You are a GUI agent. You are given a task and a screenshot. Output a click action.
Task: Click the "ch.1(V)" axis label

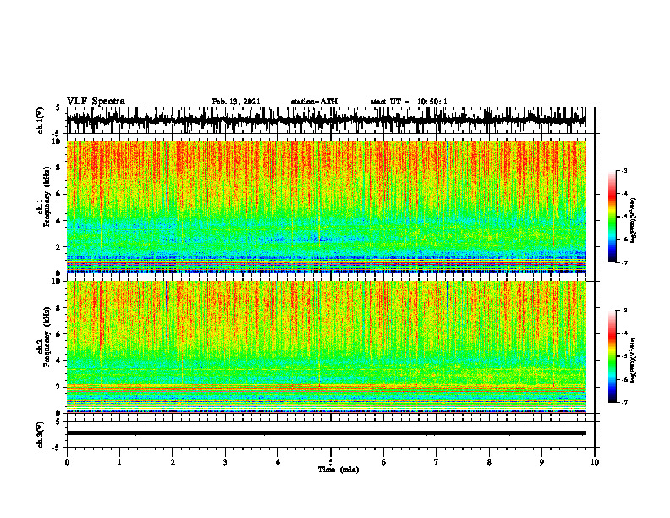41,120
